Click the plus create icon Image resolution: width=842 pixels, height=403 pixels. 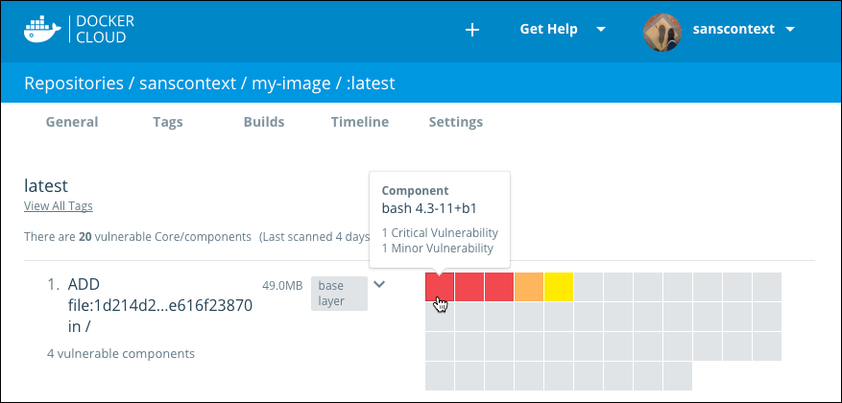click(471, 30)
